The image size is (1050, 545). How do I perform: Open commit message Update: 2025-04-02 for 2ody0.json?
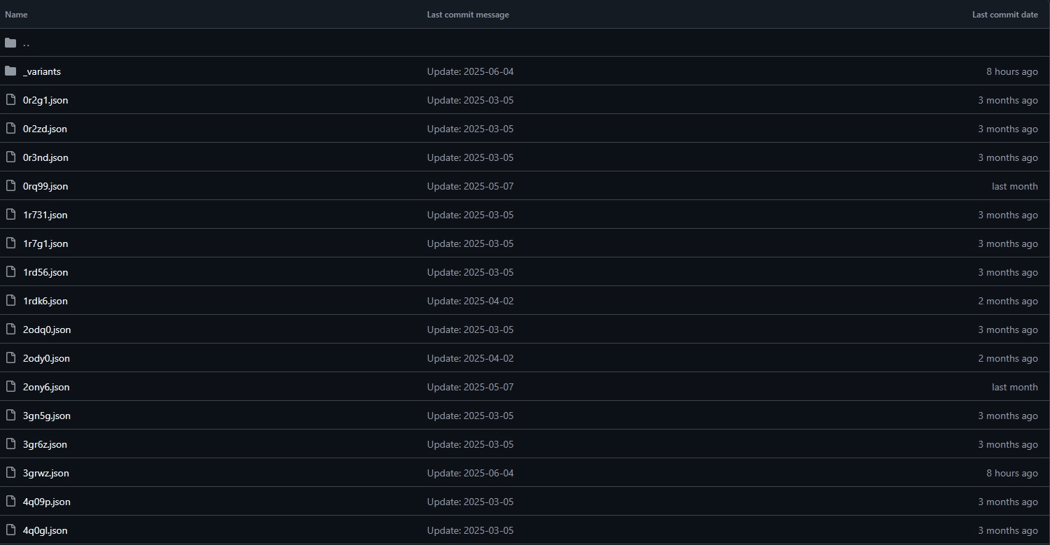coord(470,358)
